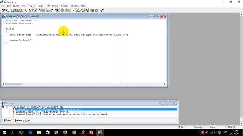Minimize the NONAME00.CPP editor window
This screenshot has width=243, height=136.
coord(151,16)
